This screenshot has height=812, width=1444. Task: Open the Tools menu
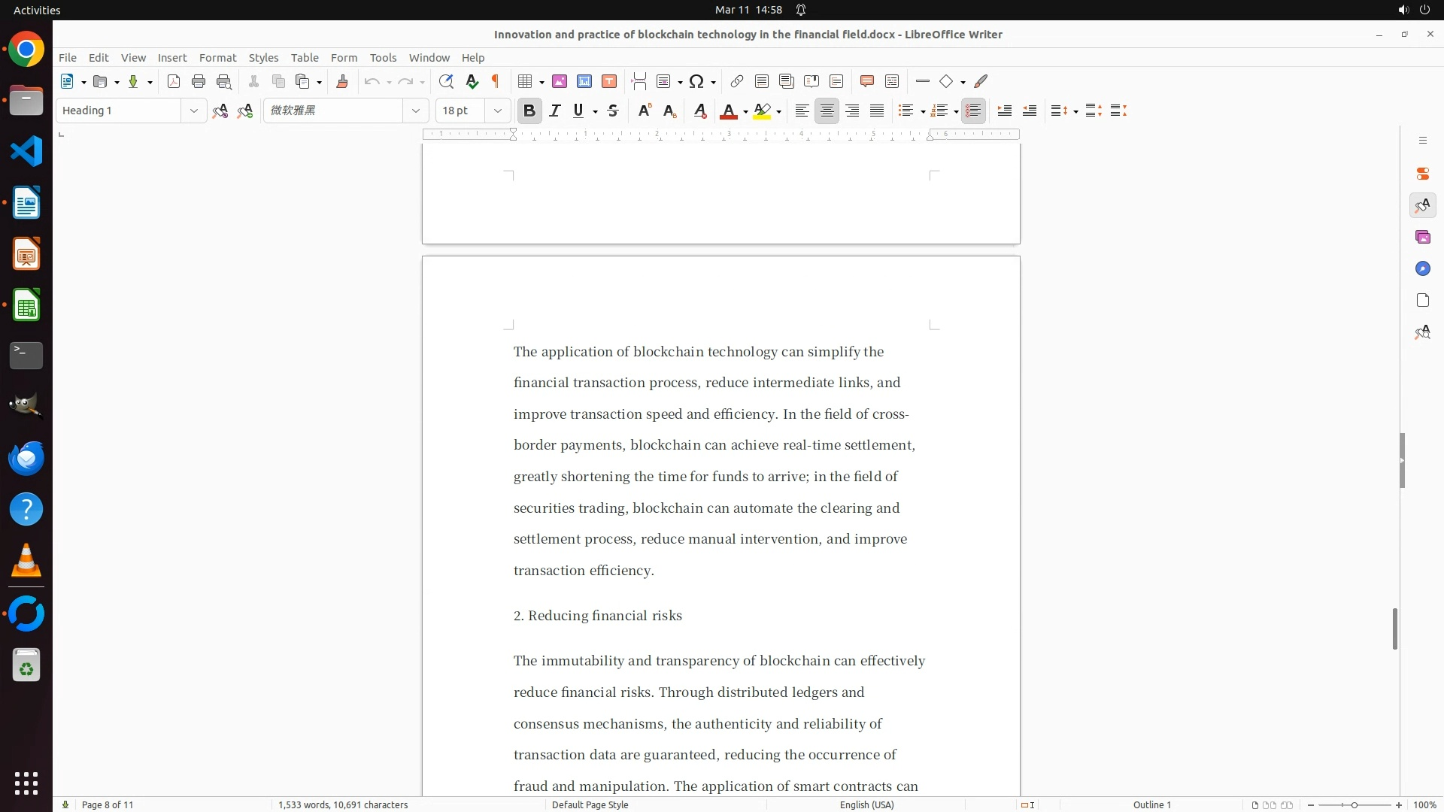click(383, 58)
